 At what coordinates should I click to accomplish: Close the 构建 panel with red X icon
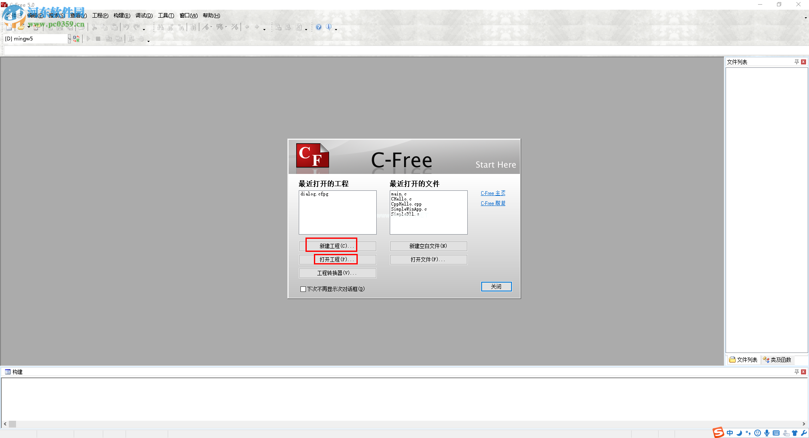pyautogui.click(x=804, y=372)
